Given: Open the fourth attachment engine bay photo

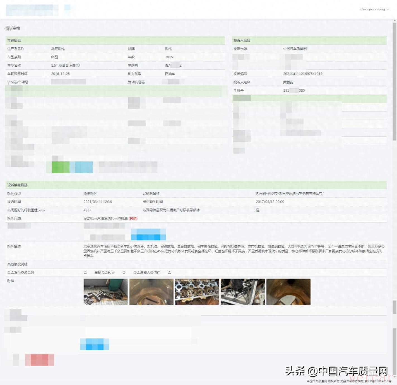Looking at the screenshot, I should (242, 292).
